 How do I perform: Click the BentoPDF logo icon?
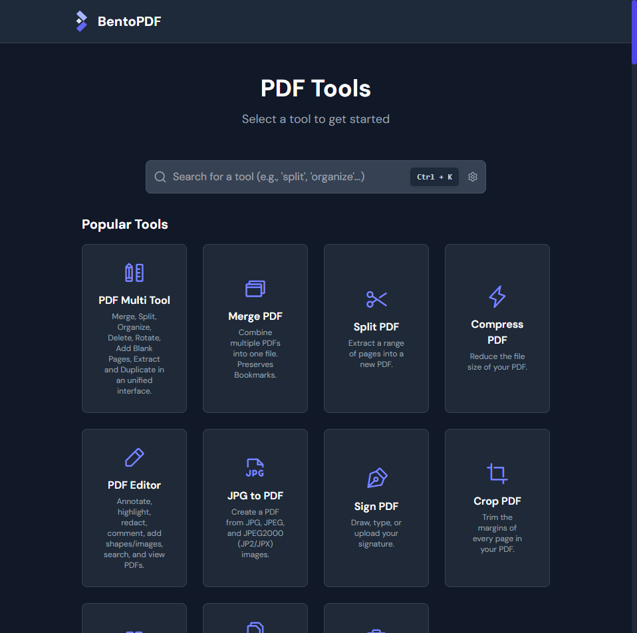81,21
